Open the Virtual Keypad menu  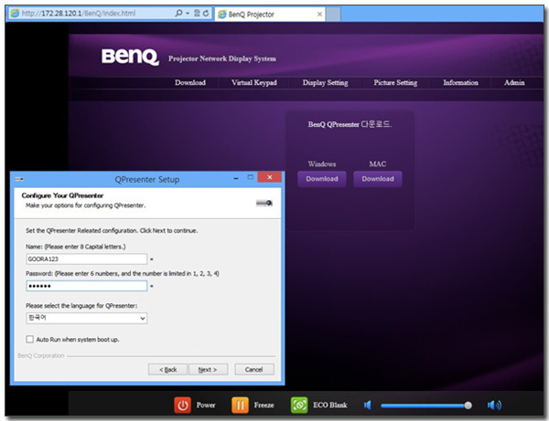click(x=254, y=83)
